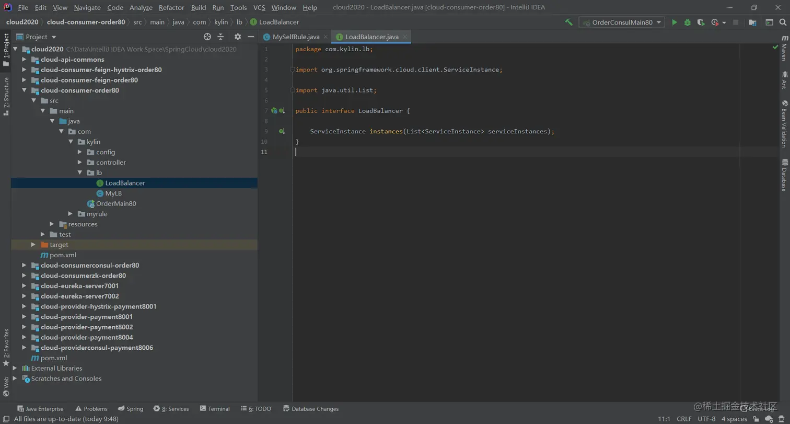Collapse the lb package folder
790x424 pixels.
[80, 173]
